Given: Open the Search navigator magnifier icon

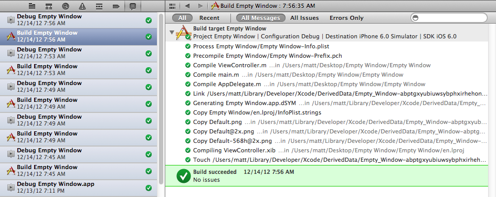Looking at the screenshot, I should click(66, 6).
